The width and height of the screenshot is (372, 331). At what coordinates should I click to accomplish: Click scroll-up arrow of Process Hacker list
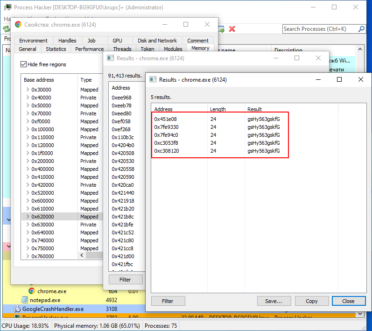pyautogui.click(x=360, y=49)
